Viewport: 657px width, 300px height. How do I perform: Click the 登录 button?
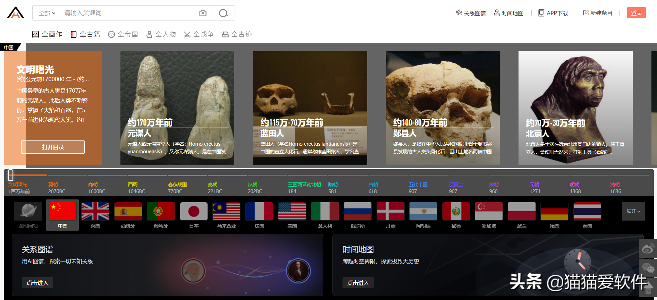tap(636, 13)
